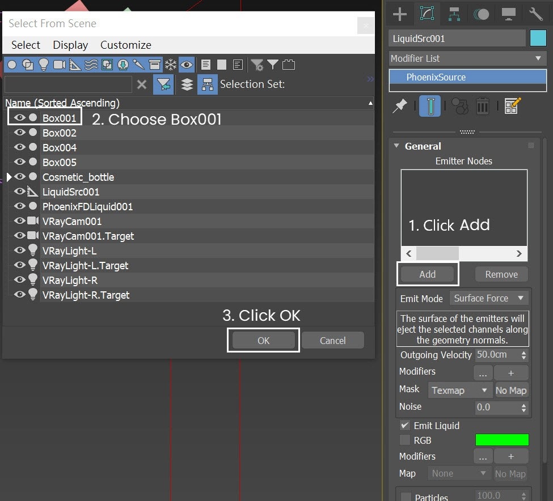Click the plain funnel filter icon

pos(273,65)
